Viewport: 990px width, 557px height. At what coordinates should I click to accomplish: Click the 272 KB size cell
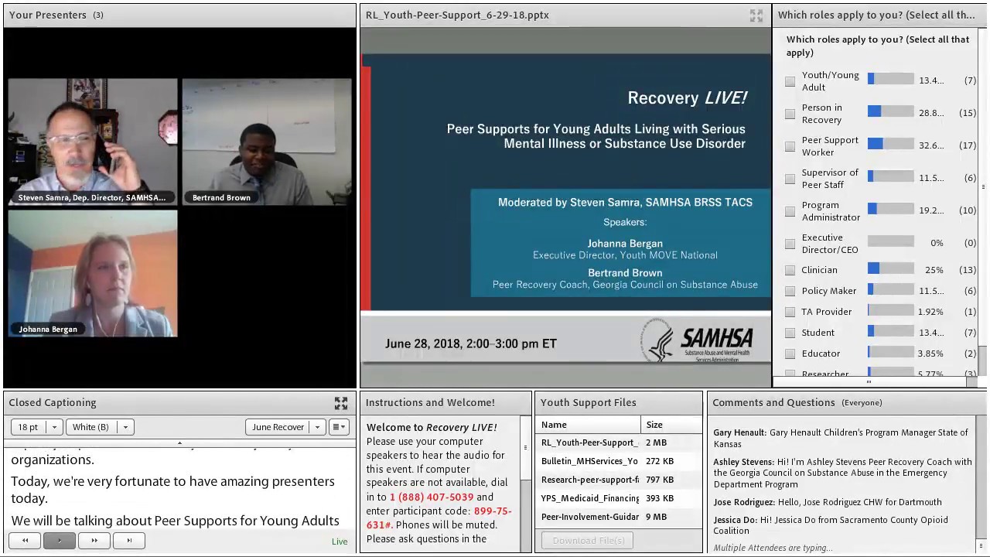click(x=659, y=461)
